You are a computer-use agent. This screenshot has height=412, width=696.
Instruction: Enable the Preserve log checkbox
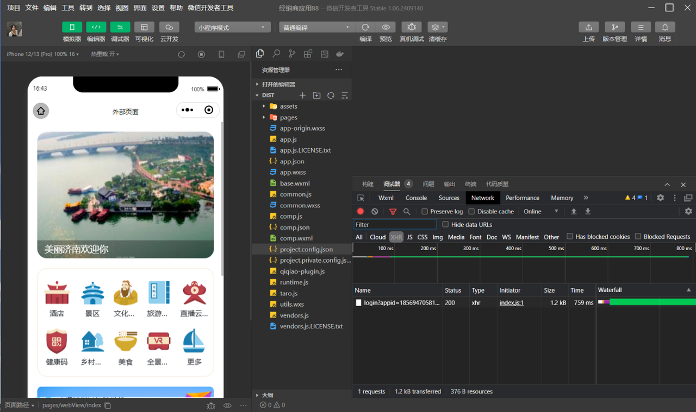(x=425, y=212)
